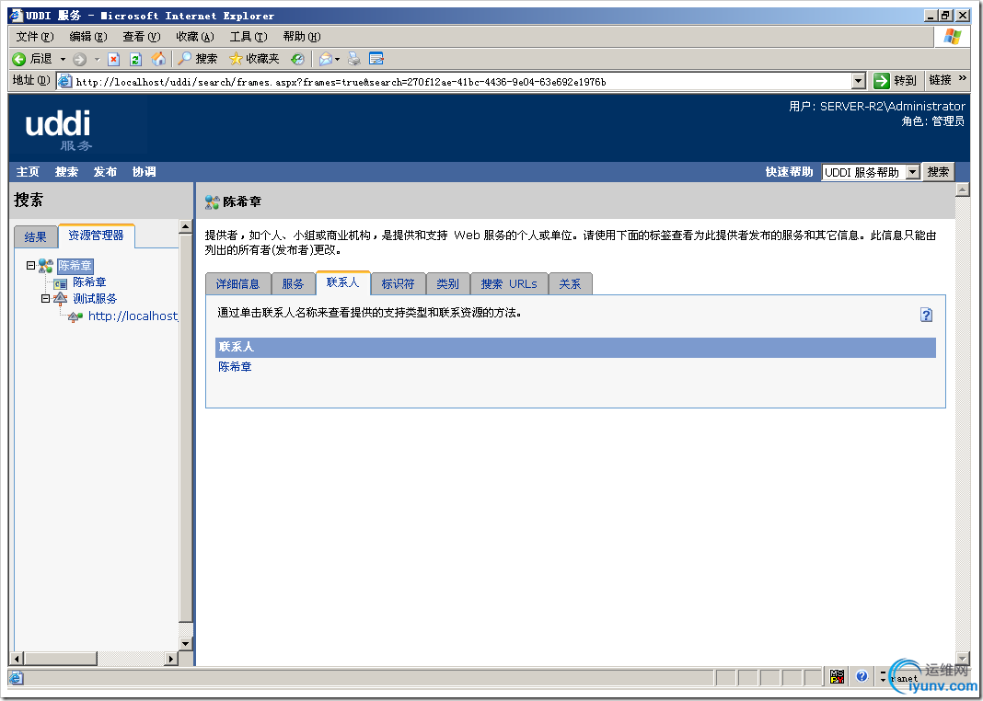Click contact card icon beside 陈希章 child node
Viewport: 983px width, 701px height.
60,283
